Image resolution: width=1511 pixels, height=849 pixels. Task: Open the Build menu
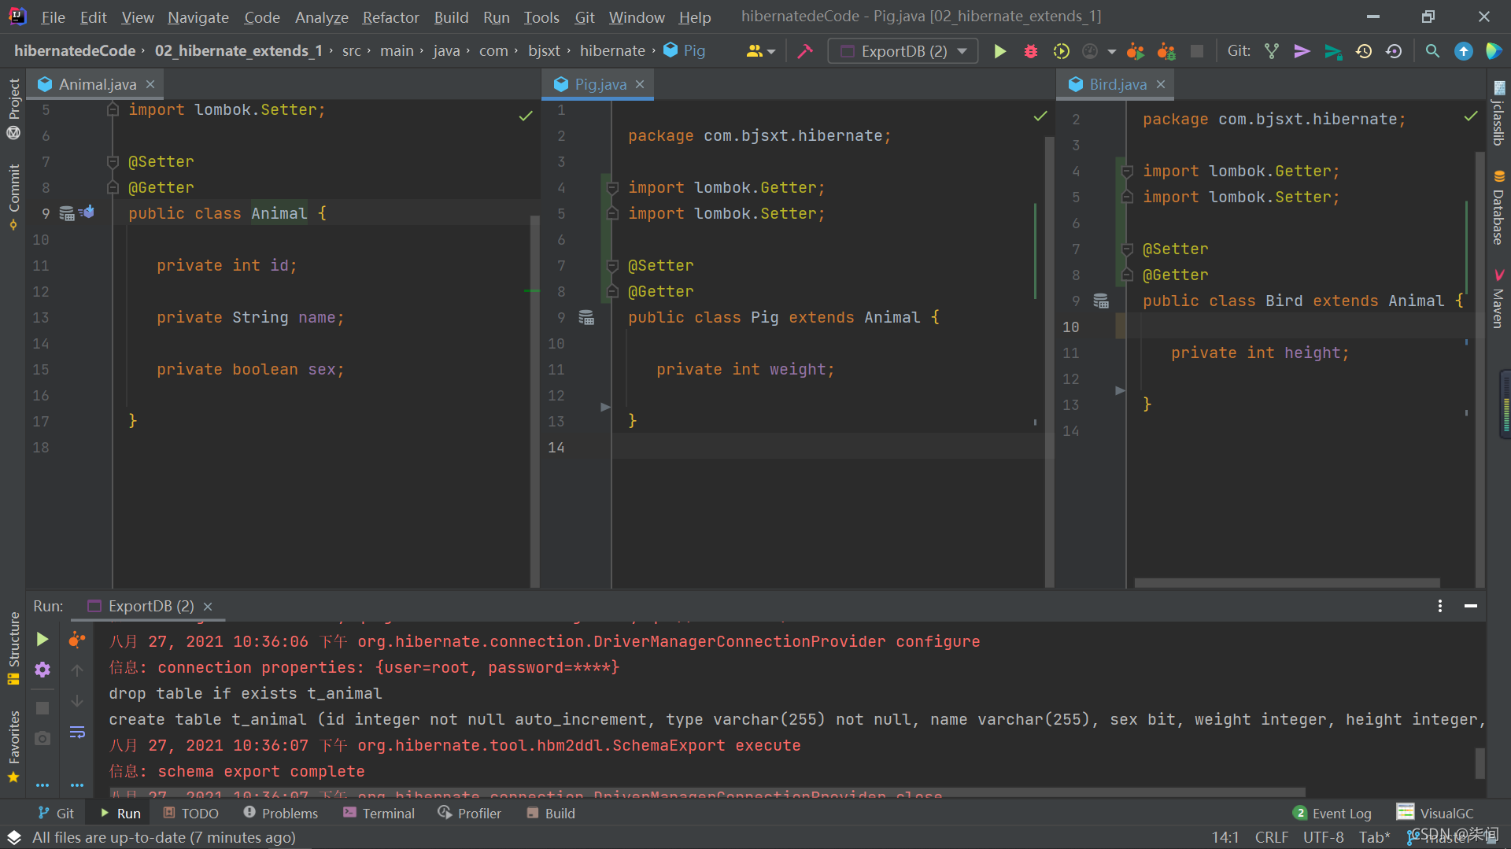coord(451,17)
